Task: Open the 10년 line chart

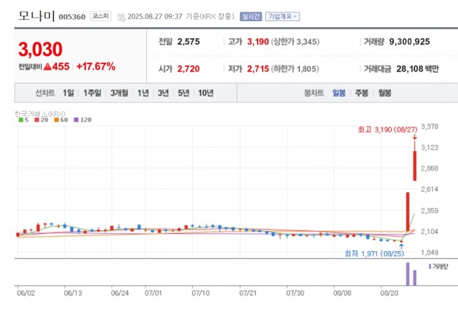Action: [206, 93]
